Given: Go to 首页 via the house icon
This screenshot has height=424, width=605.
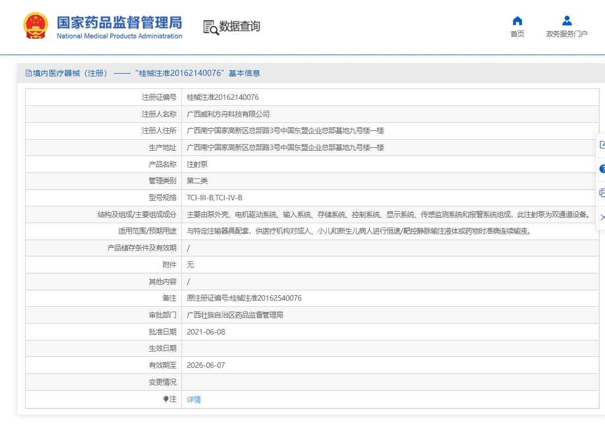Looking at the screenshot, I should (517, 21).
